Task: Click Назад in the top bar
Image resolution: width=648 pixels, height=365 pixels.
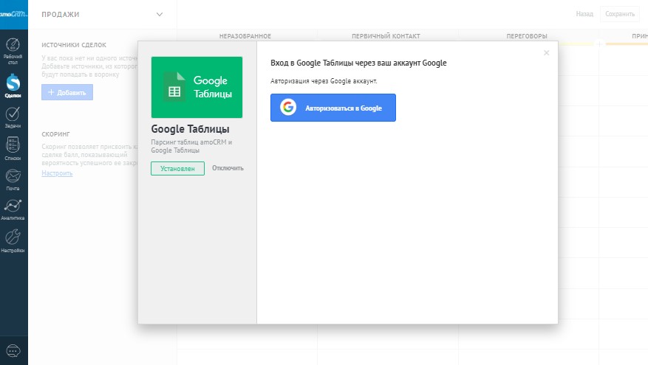Action: pos(584,14)
